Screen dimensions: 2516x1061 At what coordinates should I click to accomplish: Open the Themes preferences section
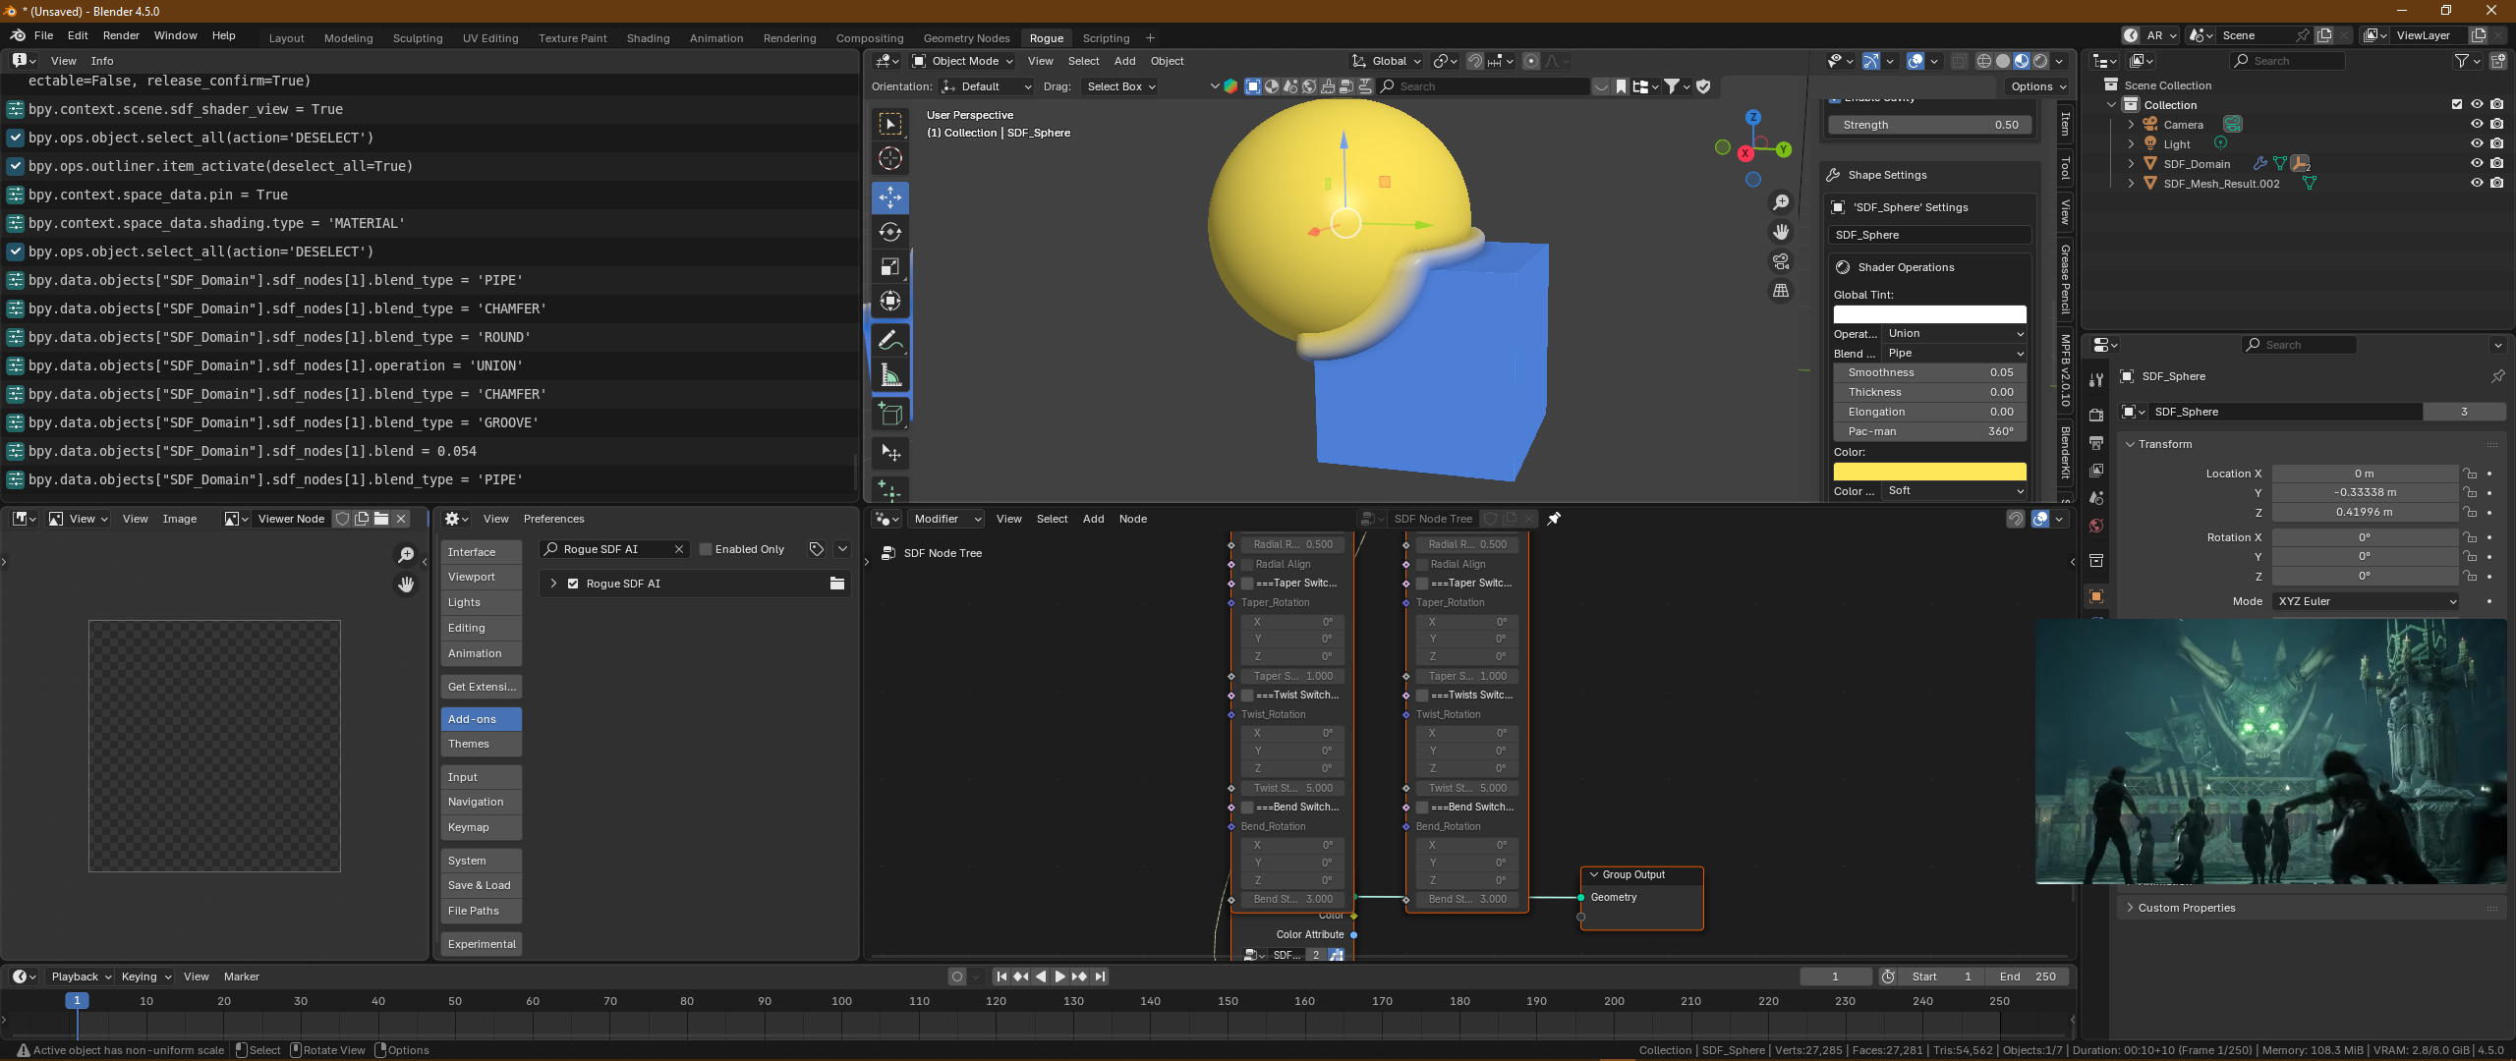(480, 744)
